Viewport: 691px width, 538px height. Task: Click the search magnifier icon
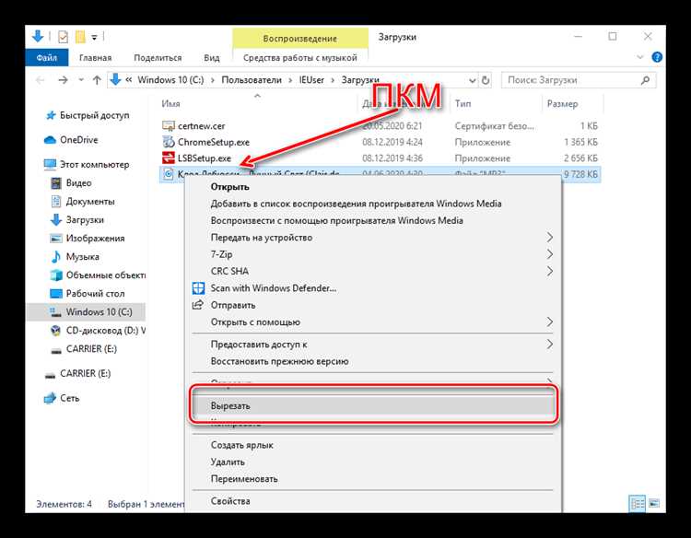point(645,80)
